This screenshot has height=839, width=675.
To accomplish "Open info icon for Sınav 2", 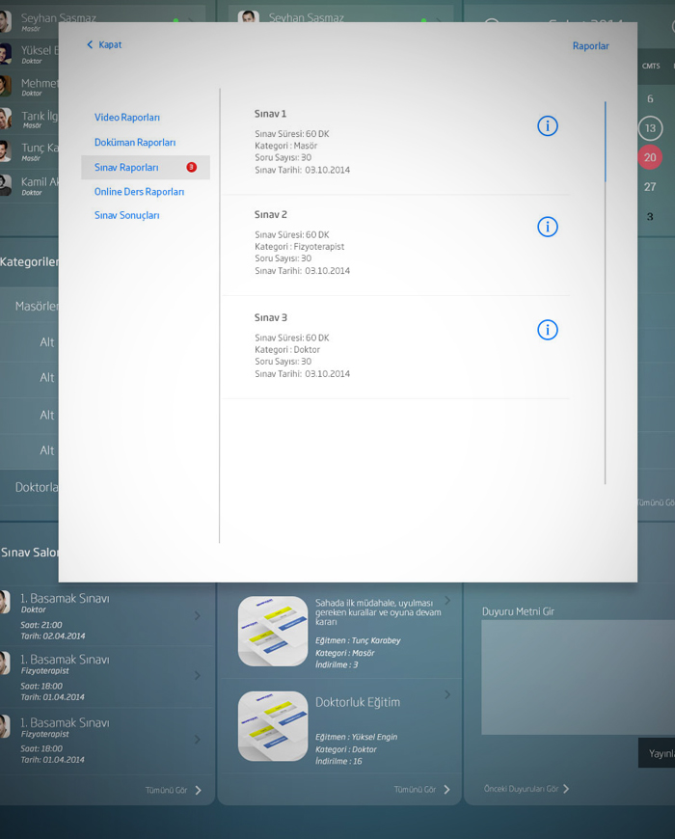I will tap(547, 227).
